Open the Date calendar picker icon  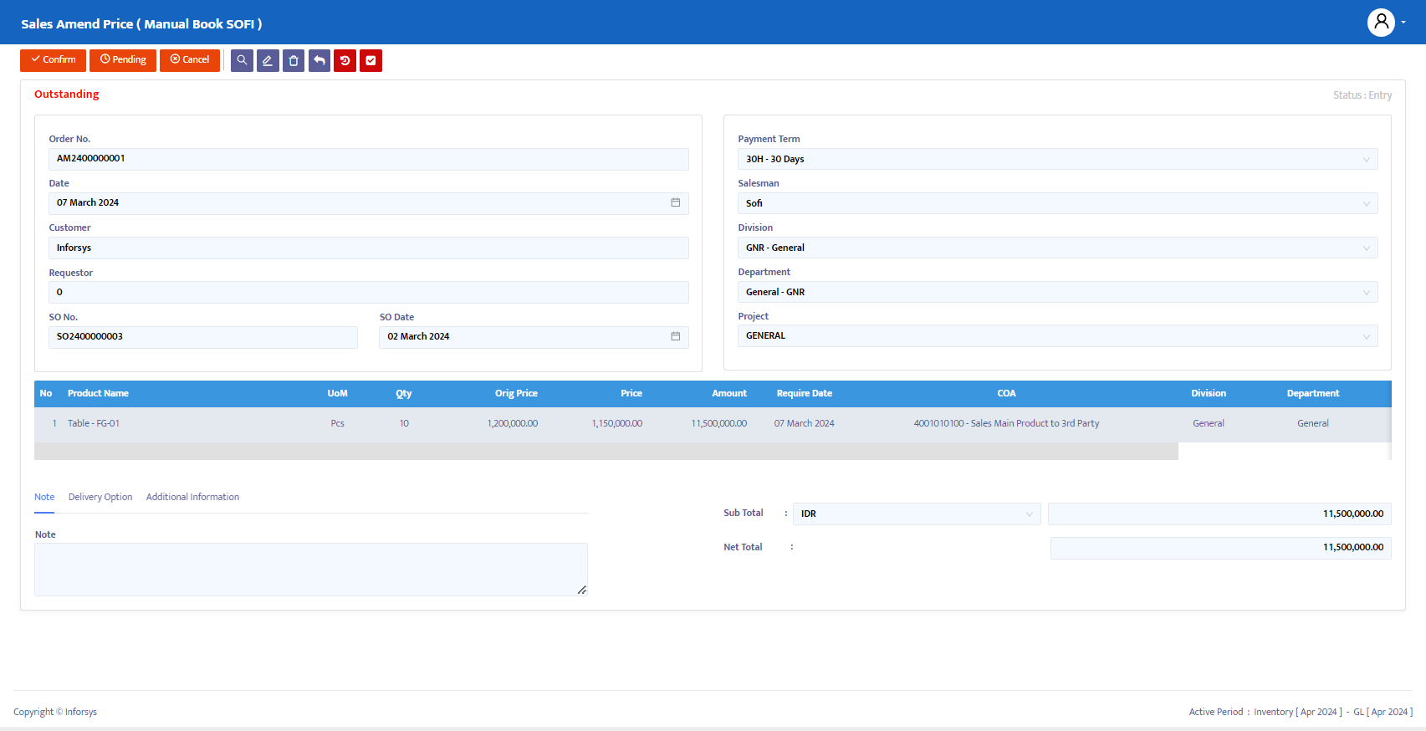(x=675, y=202)
